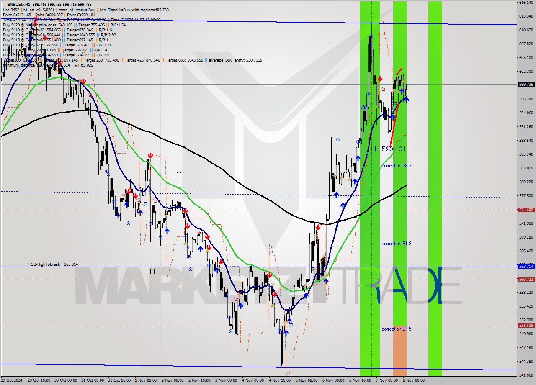Click price axis value 616.140

tap(526, 3)
